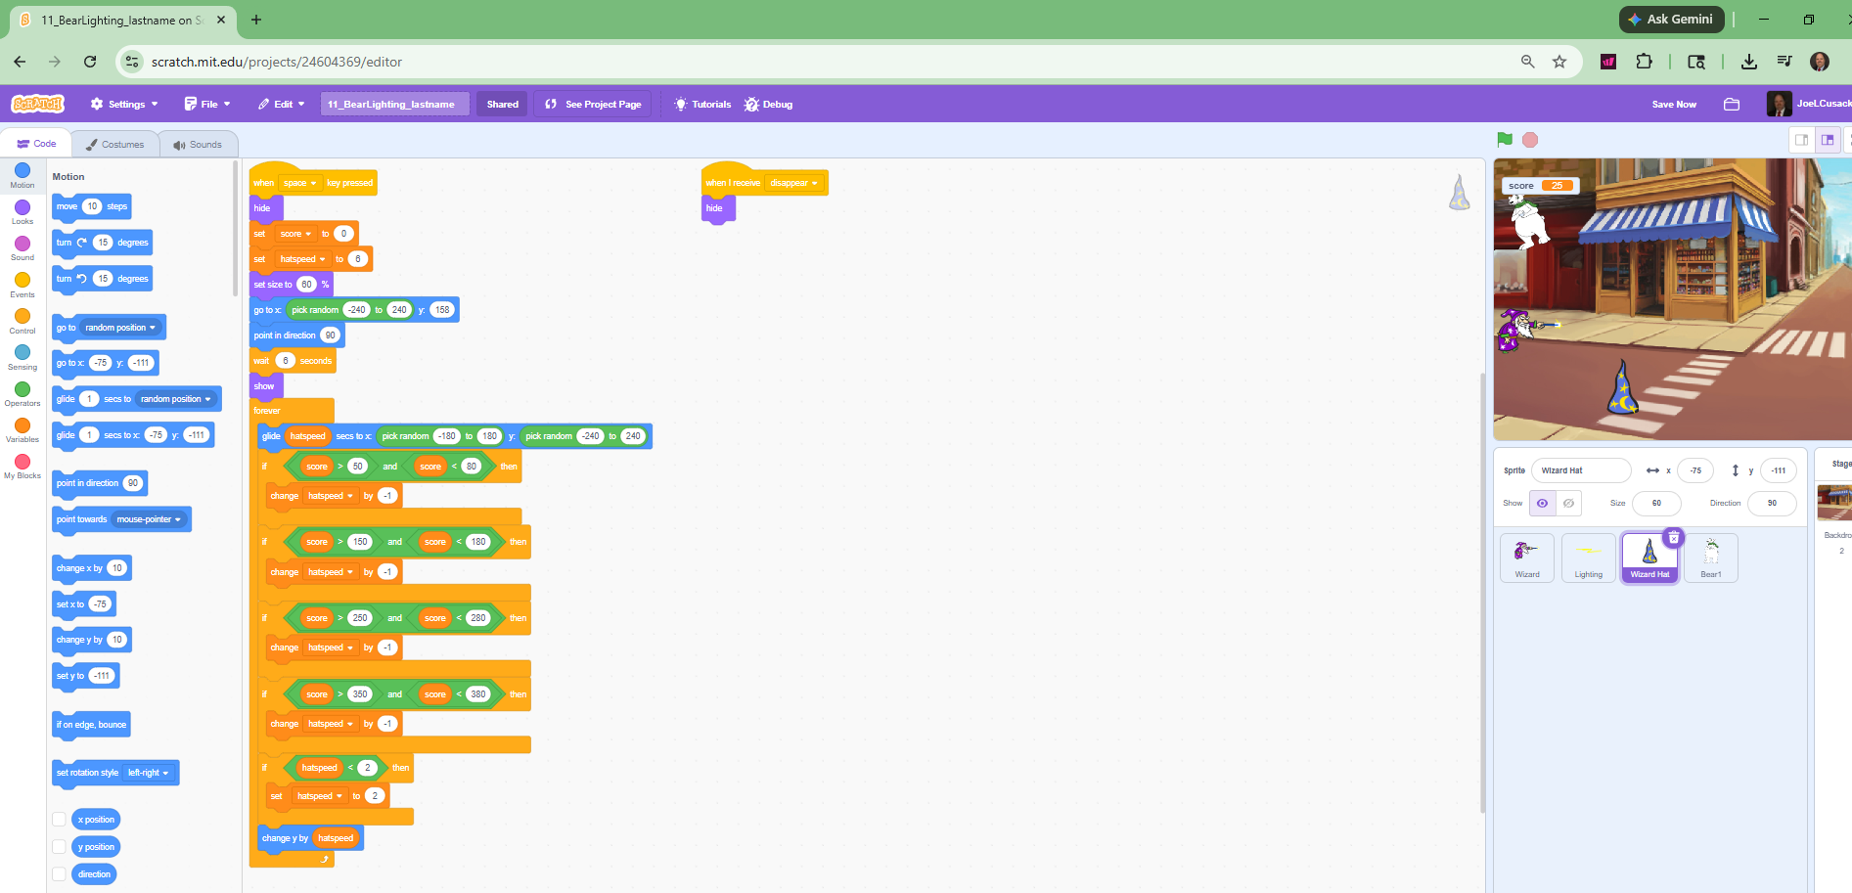The height and width of the screenshot is (893, 1852).
Task: Open the Settings dropdown menu
Action: (124, 105)
